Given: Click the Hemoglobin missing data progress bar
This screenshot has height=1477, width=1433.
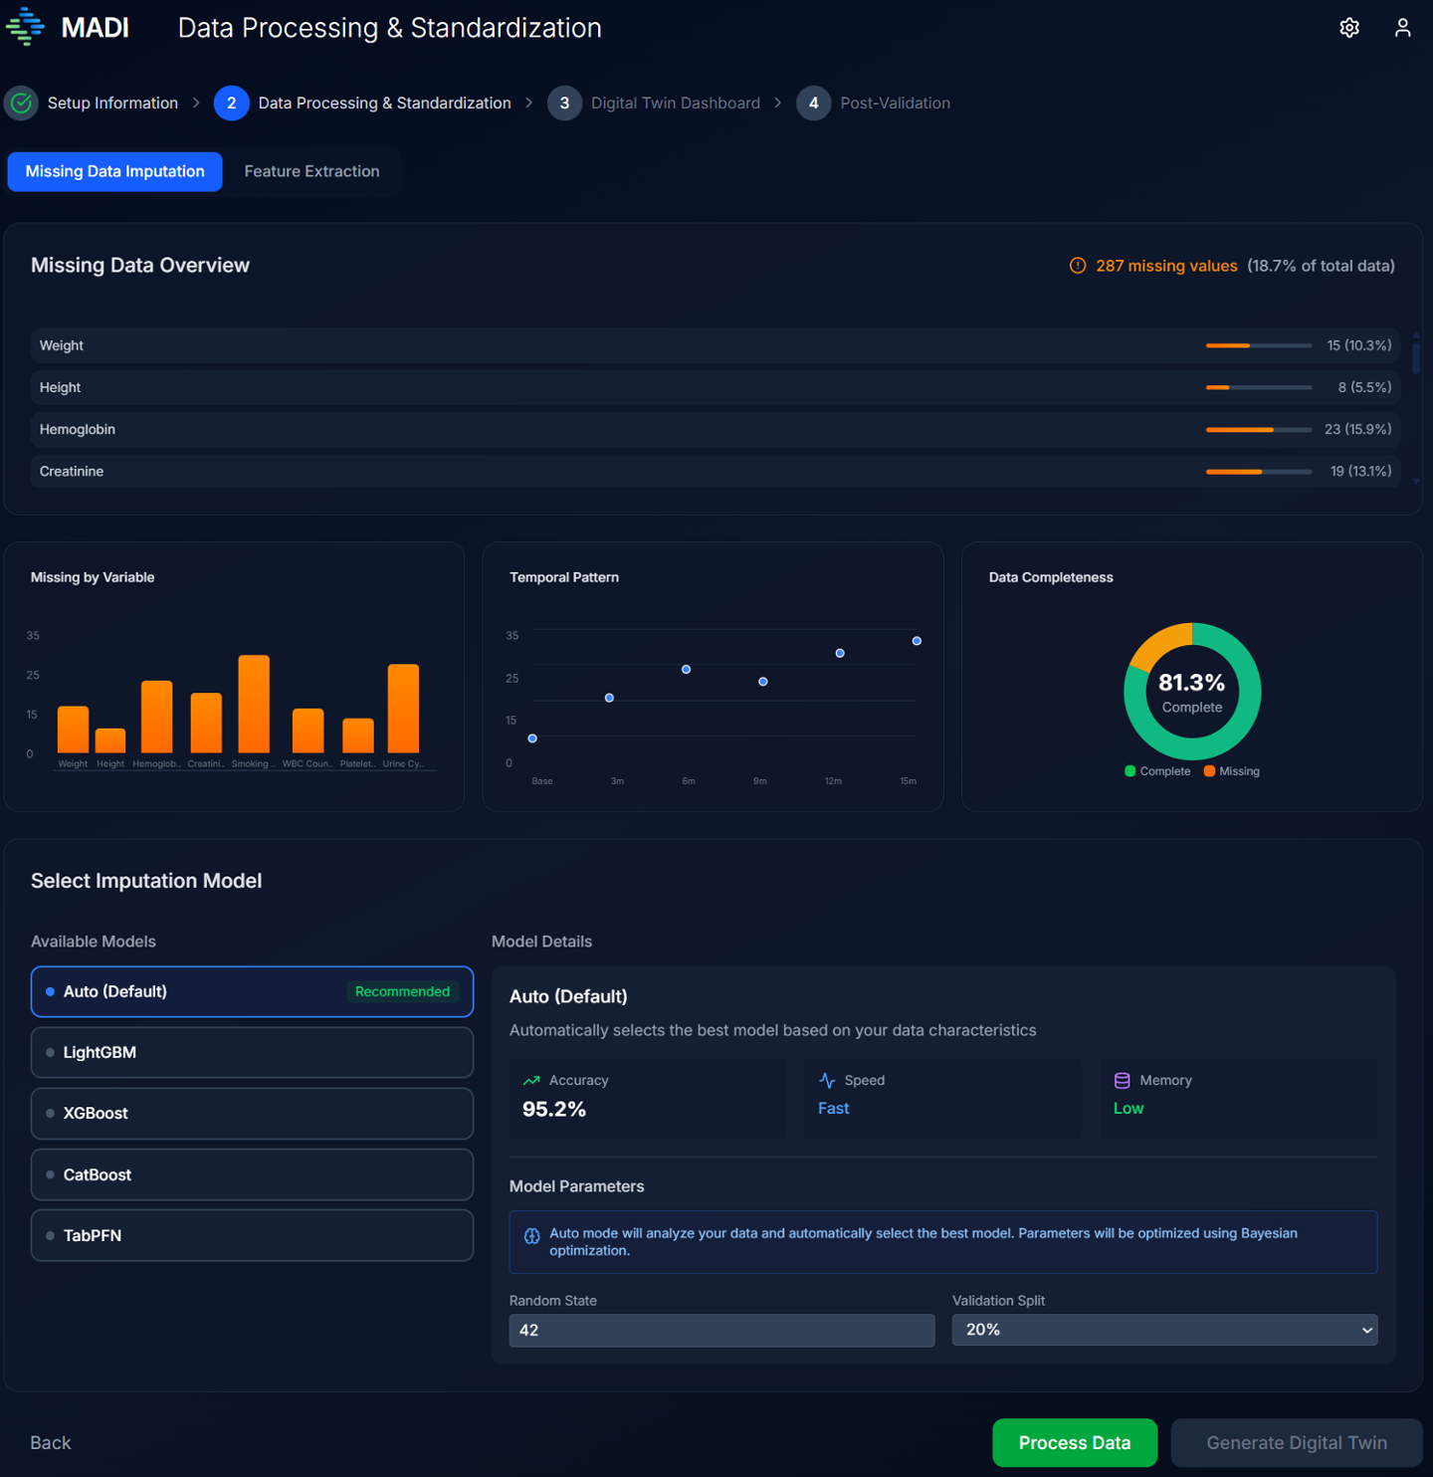Looking at the screenshot, I should [1258, 430].
